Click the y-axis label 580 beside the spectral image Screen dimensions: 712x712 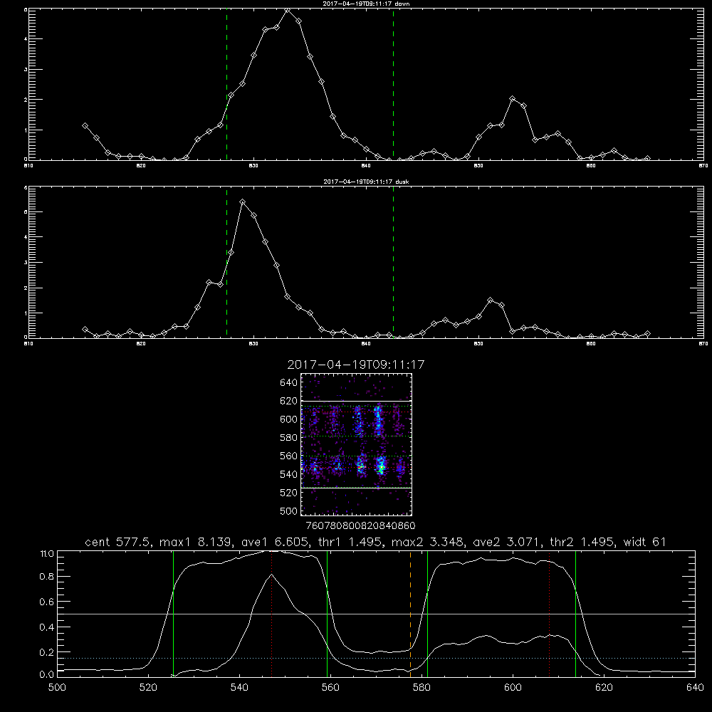[x=289, y=437]
